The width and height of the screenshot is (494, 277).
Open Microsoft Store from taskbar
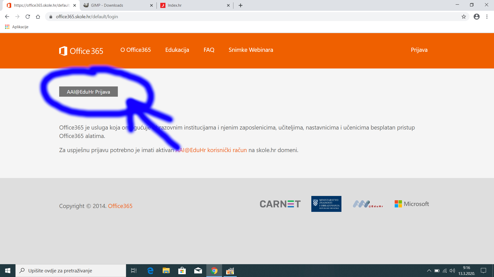tap(182, 271)
